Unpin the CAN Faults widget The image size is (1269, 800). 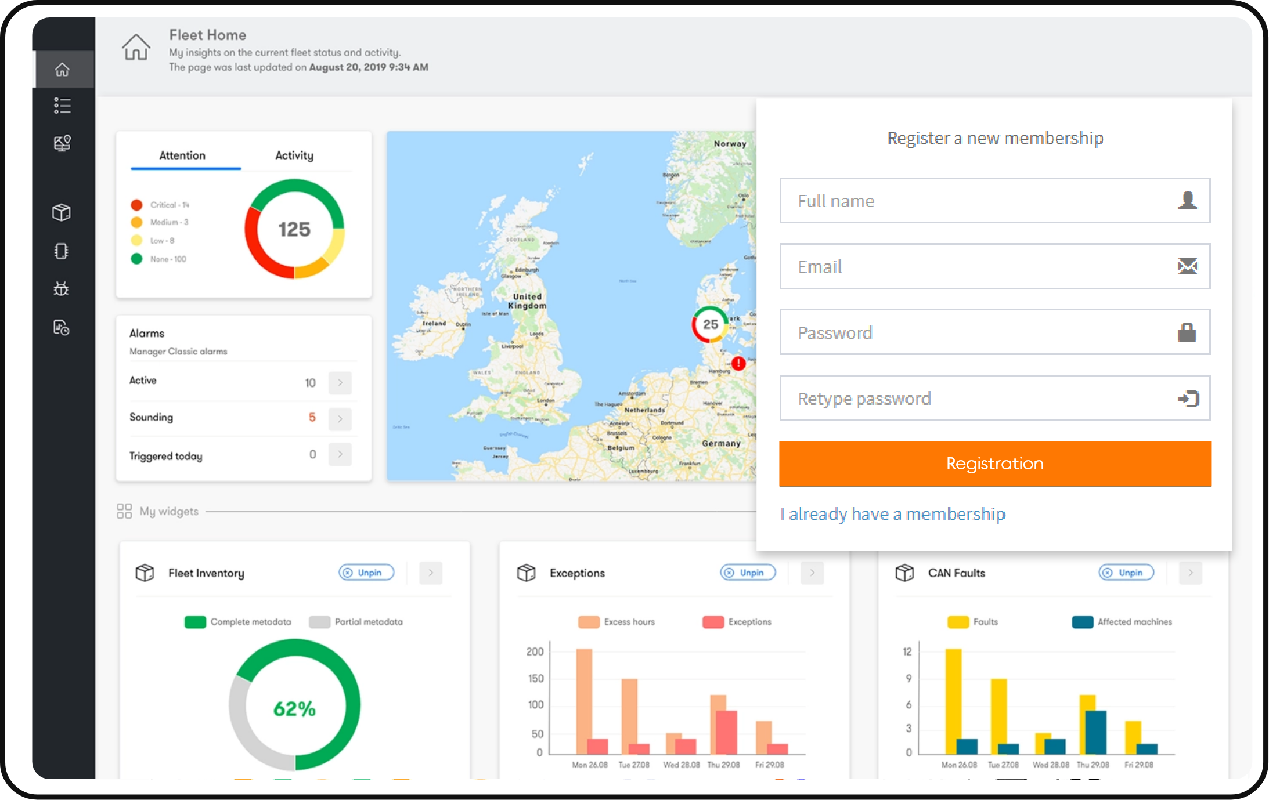pos(1126,573)
